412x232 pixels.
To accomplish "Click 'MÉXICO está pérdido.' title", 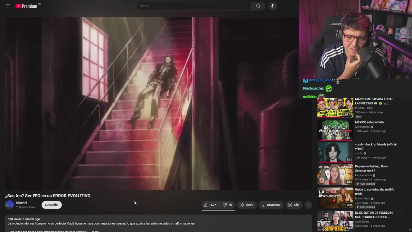I will [370, 122].
